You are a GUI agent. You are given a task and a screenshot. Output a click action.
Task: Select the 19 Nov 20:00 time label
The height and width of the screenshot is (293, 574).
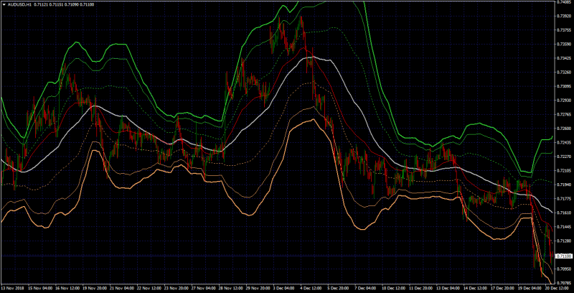click(x=93, y=288)
